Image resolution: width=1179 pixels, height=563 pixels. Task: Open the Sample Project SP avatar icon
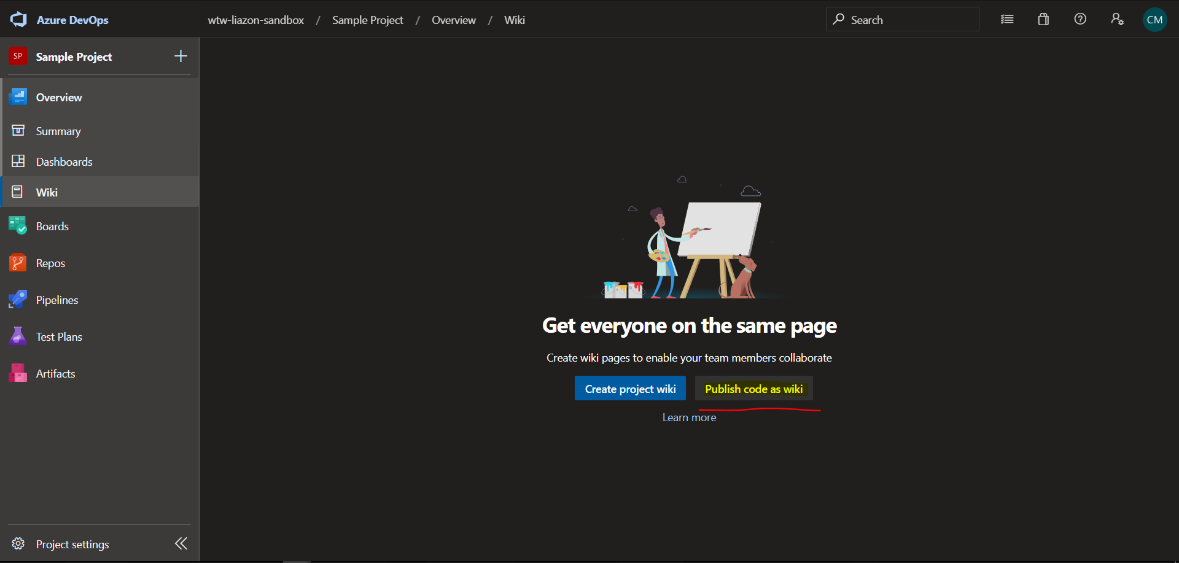(18, 56)
